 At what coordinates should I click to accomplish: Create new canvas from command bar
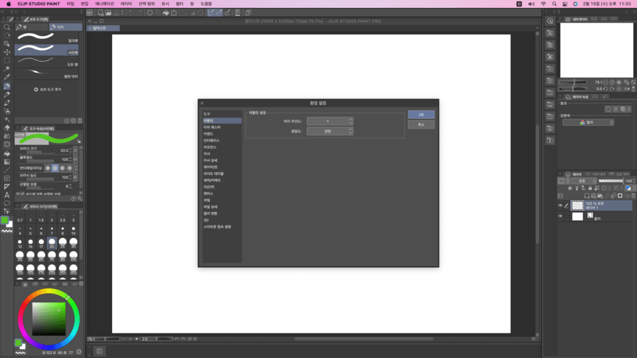tap(100, 13)
